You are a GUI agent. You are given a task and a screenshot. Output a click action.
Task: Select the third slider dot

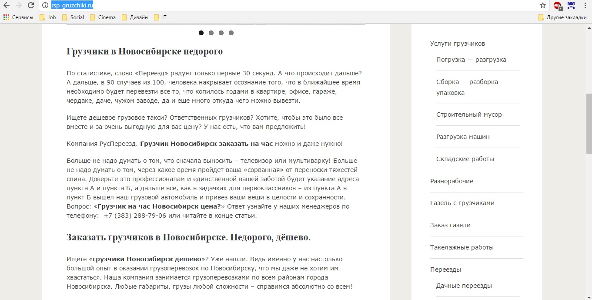[221, 33]
